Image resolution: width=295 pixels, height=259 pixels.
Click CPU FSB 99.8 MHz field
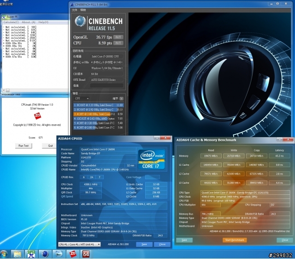pyautogui.click(x=245, y=201)
